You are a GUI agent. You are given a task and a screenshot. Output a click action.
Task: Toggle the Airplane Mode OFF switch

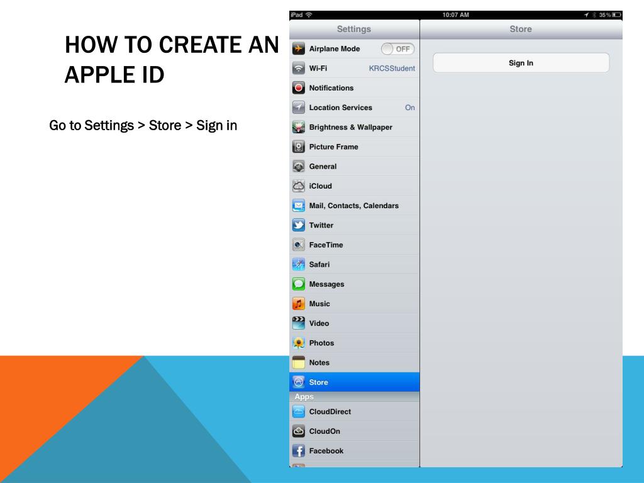coord(397,49)
